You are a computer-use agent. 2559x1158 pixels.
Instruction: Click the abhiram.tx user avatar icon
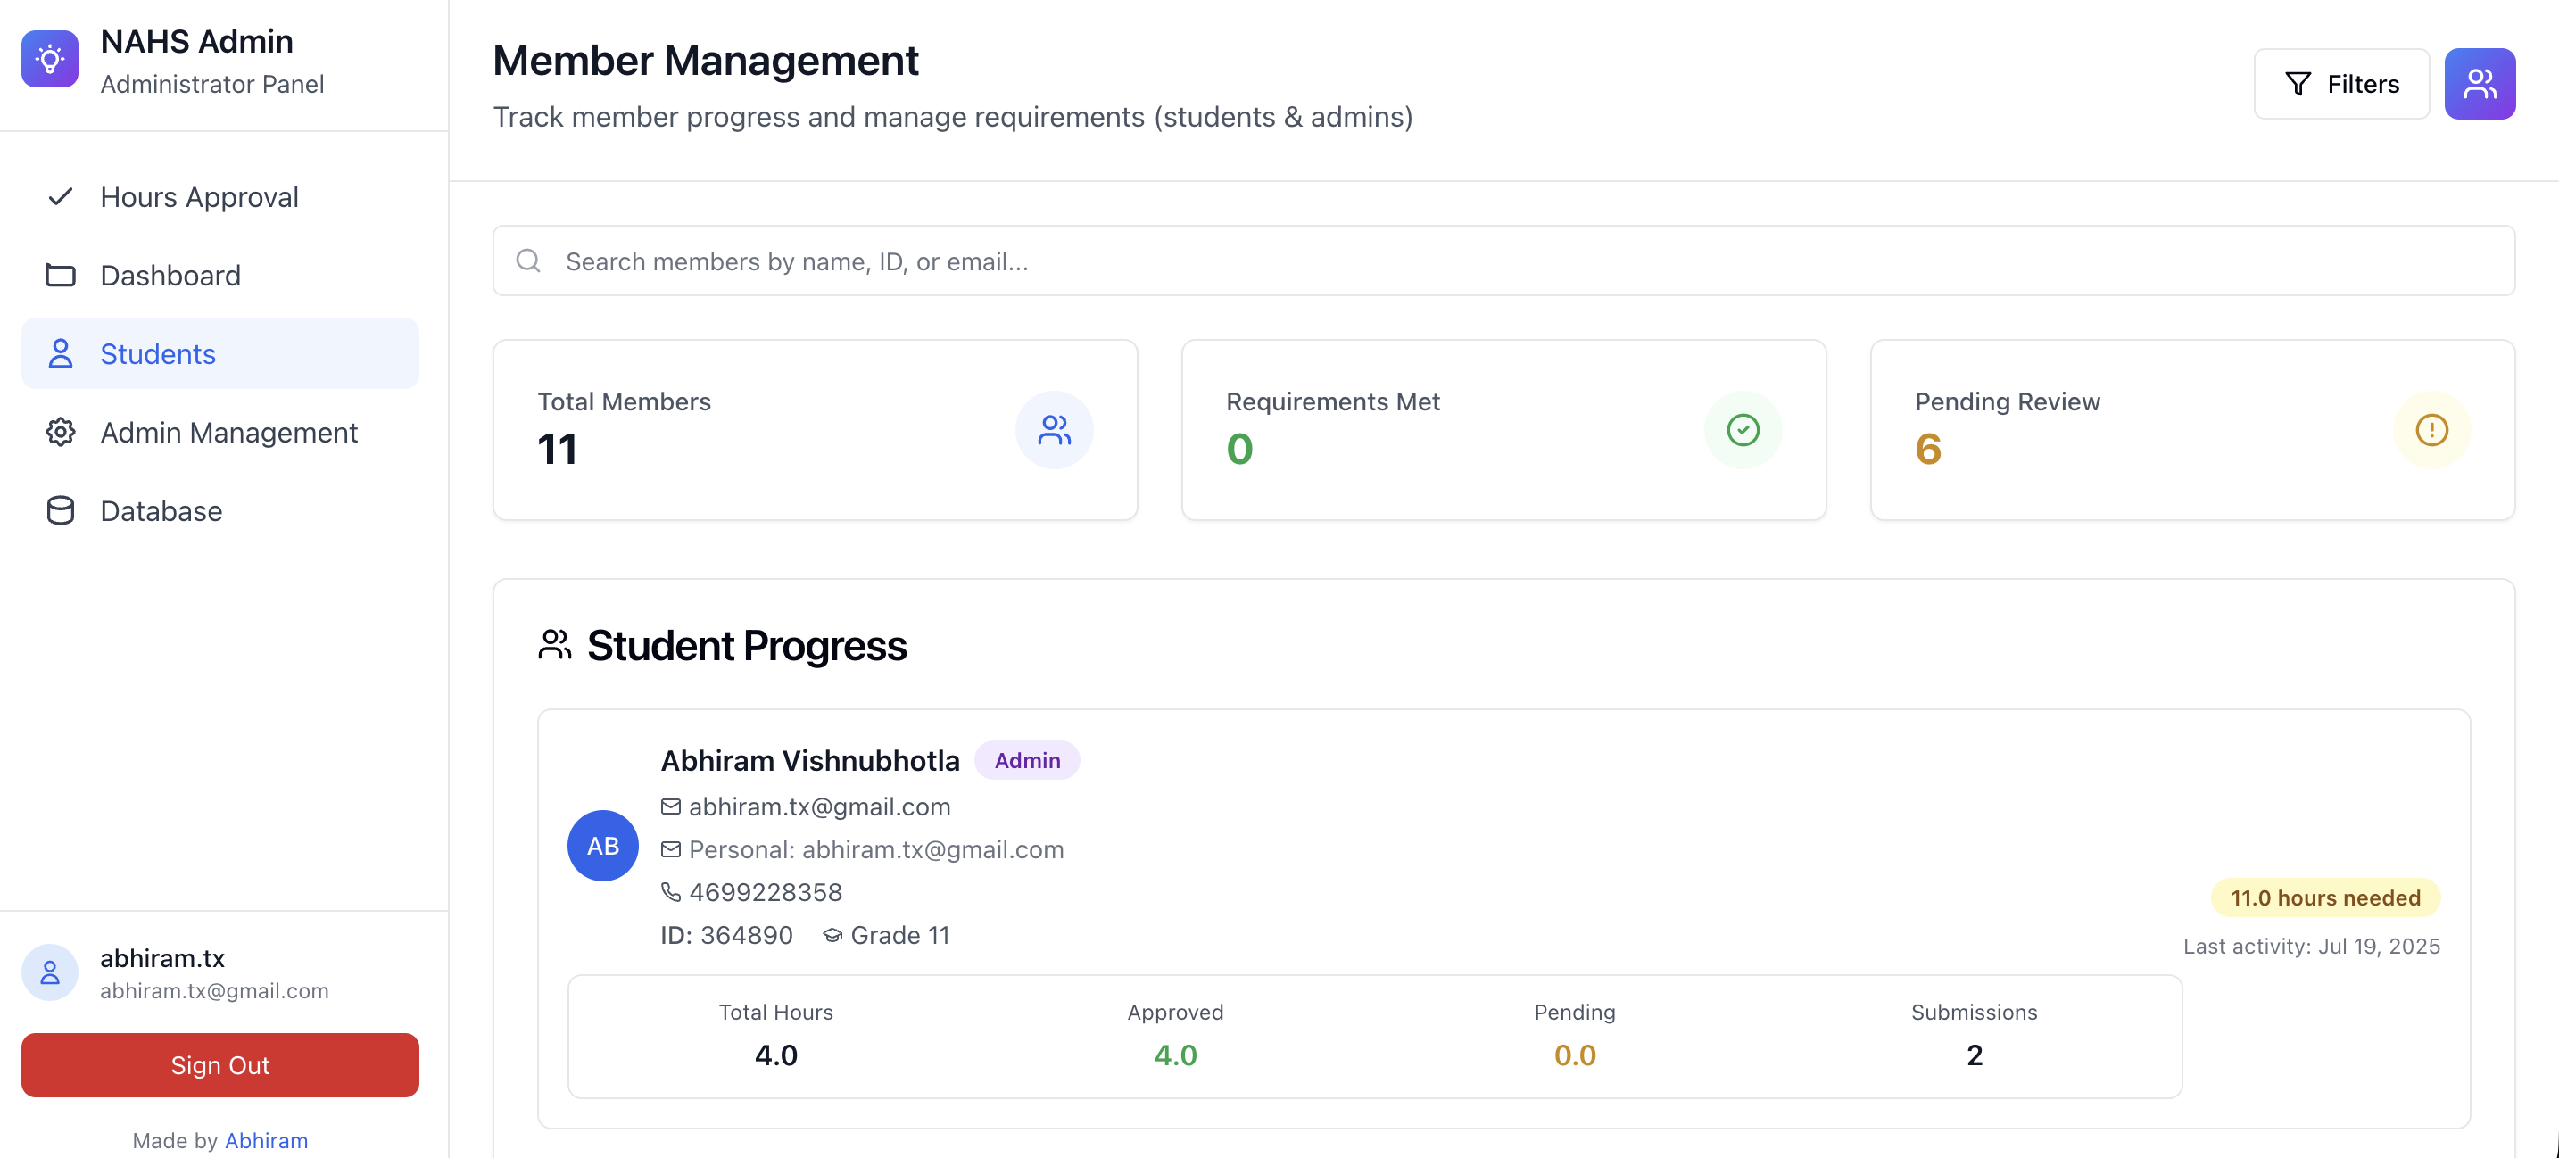point(50,972)
